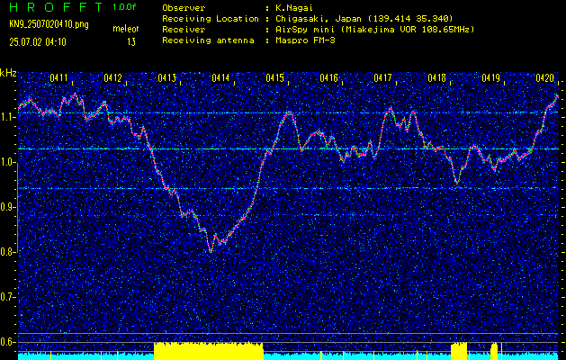Click the 0417 time marker
The height and width of the screenshot is (360, 566).
click(382, 77)
